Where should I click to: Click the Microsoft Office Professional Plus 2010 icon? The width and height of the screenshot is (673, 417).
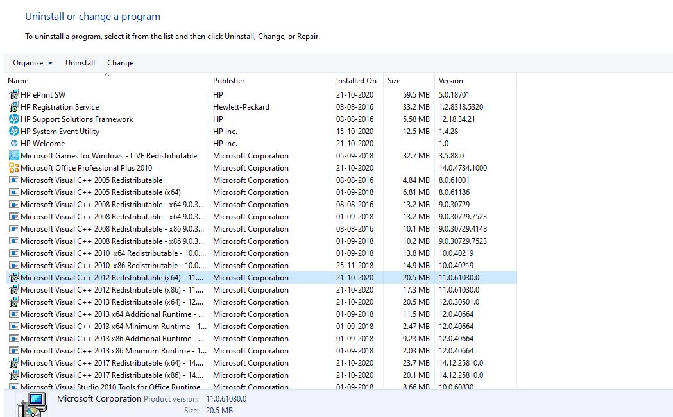pos(13,167)
